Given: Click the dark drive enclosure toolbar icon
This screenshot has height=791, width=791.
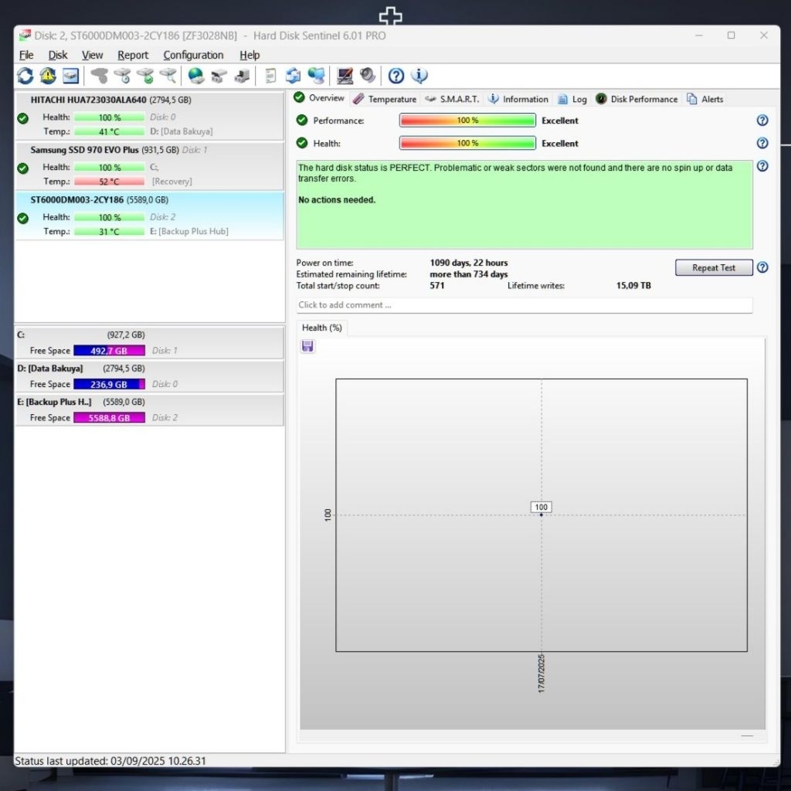Looking at the screenshot, I should click(x=242, y=76).
